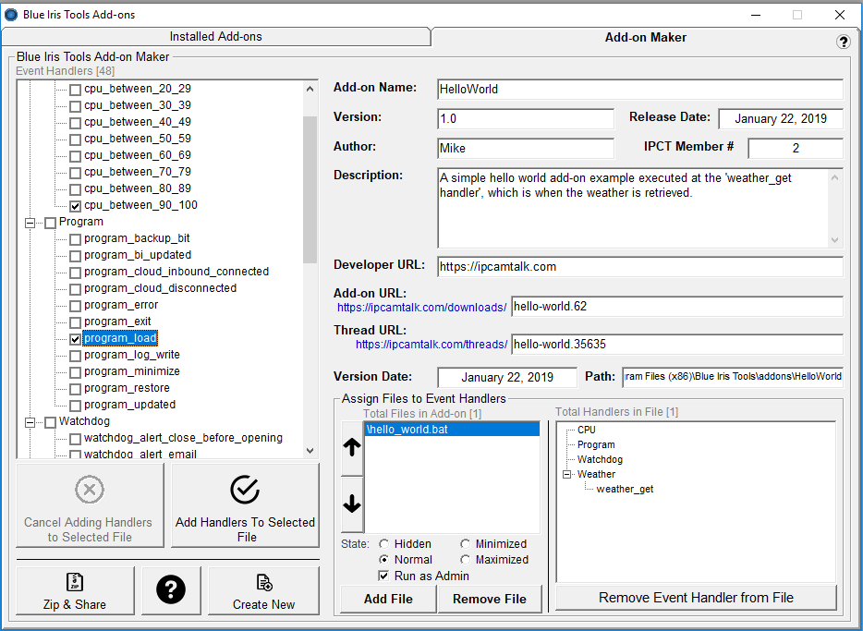Image resolution: width=863 pixels, height=631 pixels.
Task: Click the Add-on Name input field
Action: point(639,90)
